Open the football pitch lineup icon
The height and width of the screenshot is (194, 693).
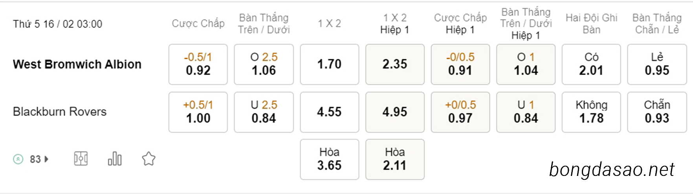pyautogui.click(x=81, y=159)
